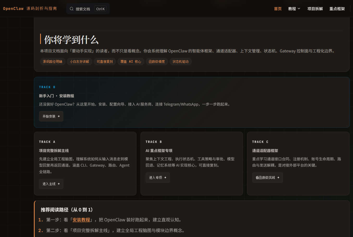Click the search magnifier icon

[x=71, y=9]
